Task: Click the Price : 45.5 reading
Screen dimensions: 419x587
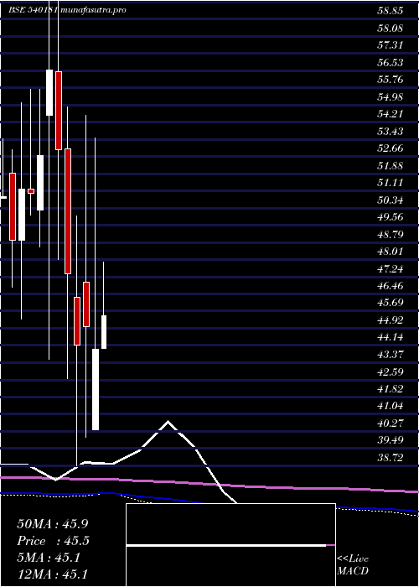Action: (53, 541)
